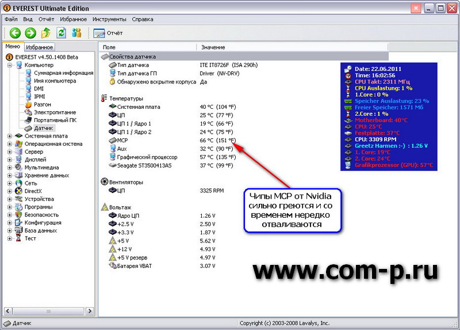This screenshot has height=330, width=460.
Task: Open the Отчёт menu in the menu bar
Action: tap(47, 20)
